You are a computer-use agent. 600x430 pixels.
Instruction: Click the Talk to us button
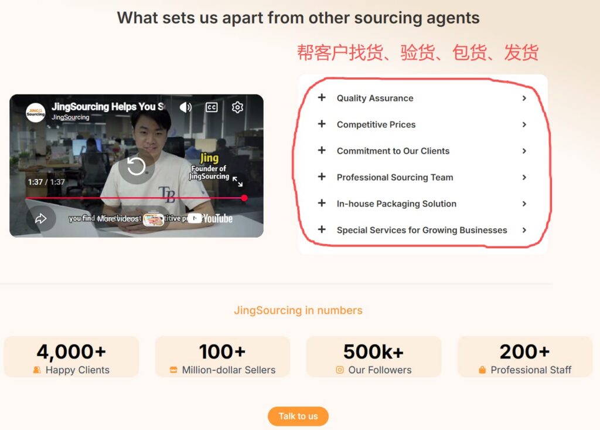298,416
